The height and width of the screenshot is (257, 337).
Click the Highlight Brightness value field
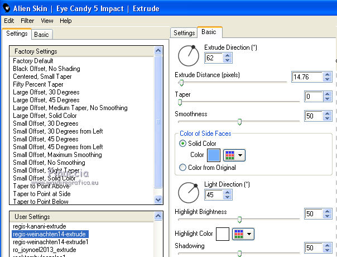(x=314, y=214)
